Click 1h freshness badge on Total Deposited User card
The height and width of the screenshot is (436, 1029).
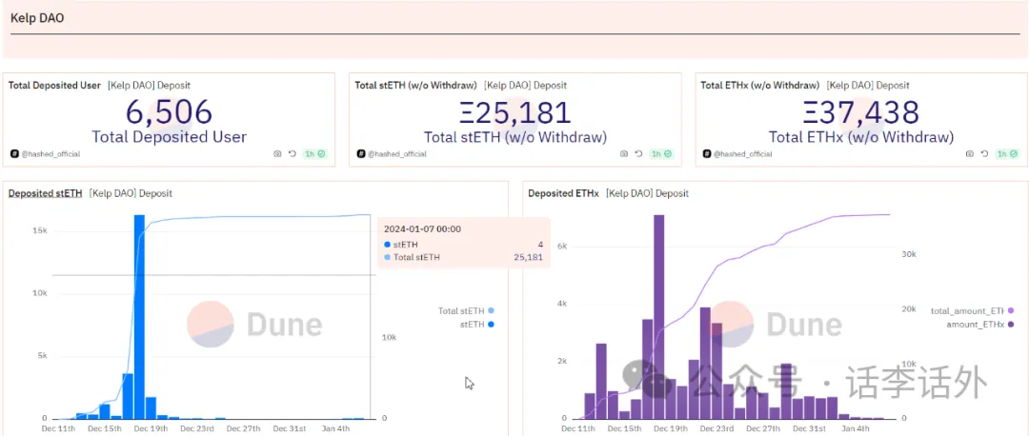point(314,153)
